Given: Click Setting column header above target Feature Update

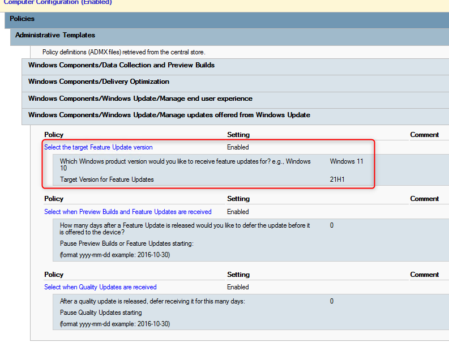Looking at the screenshot, I should click(x=238, y=135).
